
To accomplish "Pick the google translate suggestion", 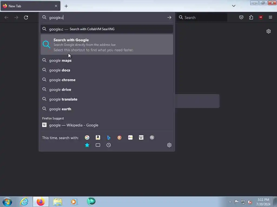I will pos(107,99).
